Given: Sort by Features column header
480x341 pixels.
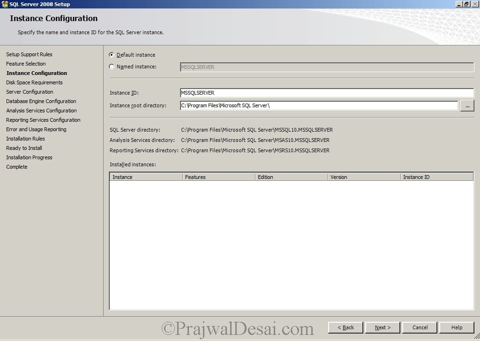Looking at the screenshot, I should [219, 177].
